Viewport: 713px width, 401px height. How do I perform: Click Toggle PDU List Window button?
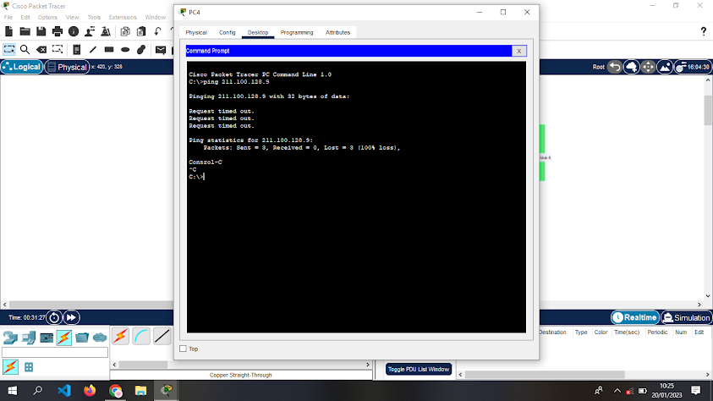click(x=419, y=369)
